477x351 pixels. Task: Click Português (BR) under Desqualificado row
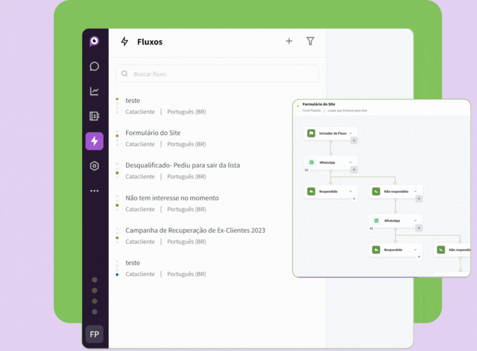[186, 177]
